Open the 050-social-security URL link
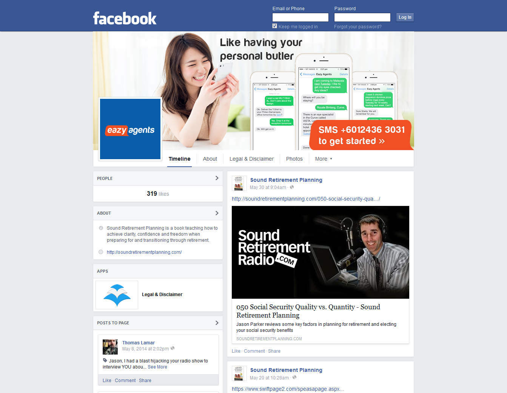The width and height of the screenshot is (507, 393). pos(306,199)
